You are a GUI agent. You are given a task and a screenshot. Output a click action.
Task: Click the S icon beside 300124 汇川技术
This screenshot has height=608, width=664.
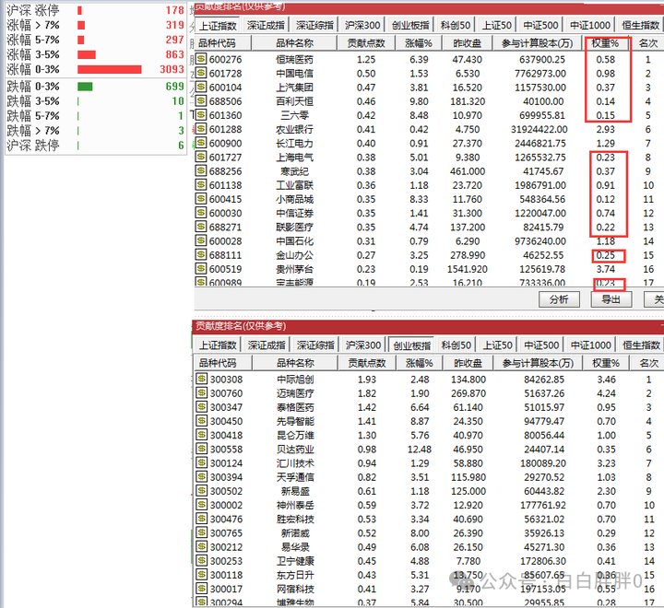point(202,462)
